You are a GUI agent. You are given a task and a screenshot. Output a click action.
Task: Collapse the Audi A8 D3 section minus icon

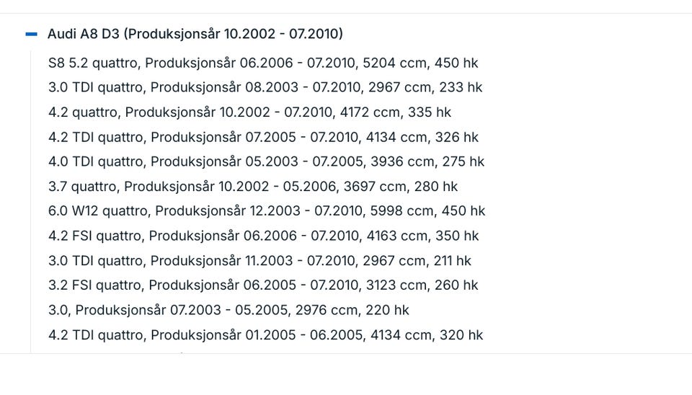coord(31,34)
